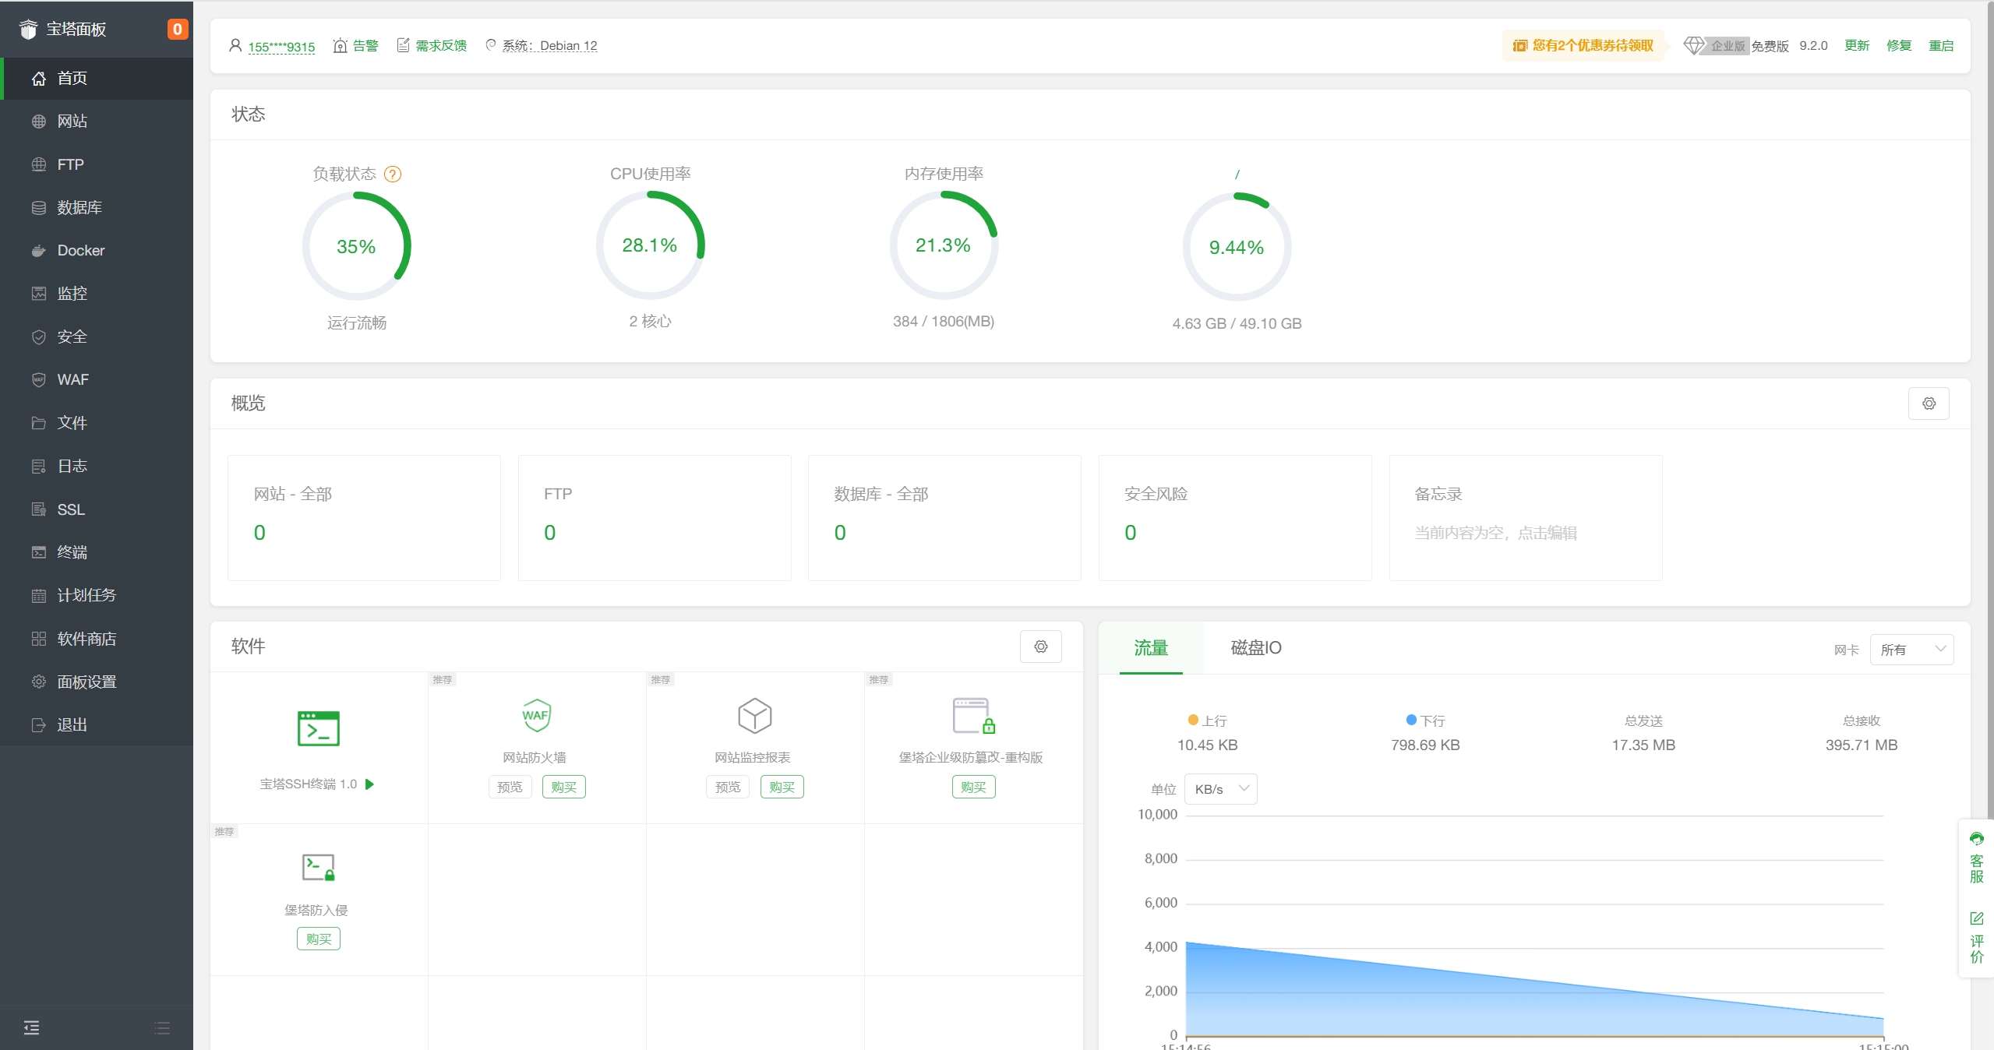Click the 堡塔企业级防篡改 icon
Screen dimensions: 1994x1050
pyautogui.click(x=974, y=716)
